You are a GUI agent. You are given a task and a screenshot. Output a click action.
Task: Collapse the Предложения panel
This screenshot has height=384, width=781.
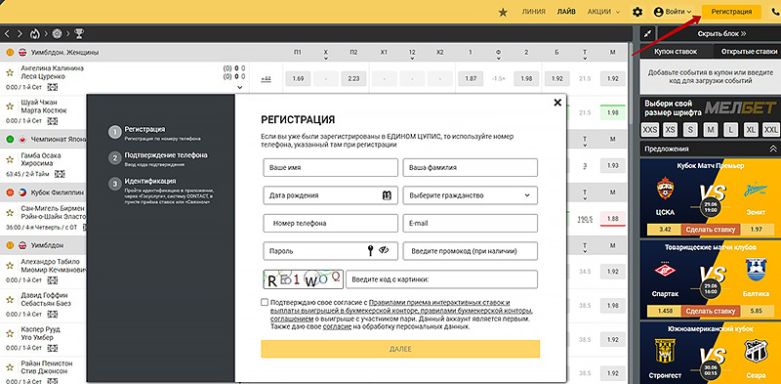tap(772, 149)
